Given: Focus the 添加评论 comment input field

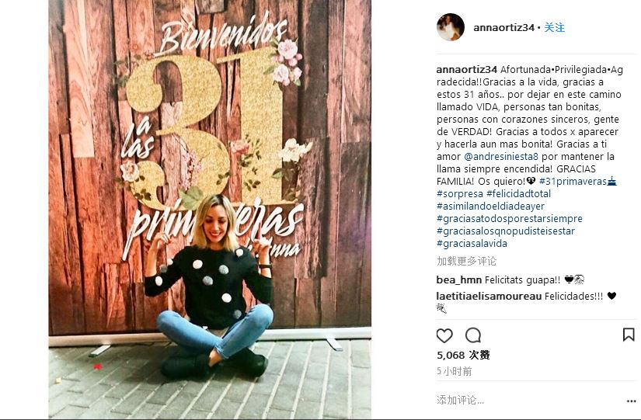Looking at the screenshot, I should click(529, 401).
